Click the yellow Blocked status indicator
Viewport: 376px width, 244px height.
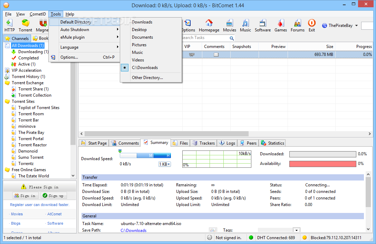[x=305, y=237]
